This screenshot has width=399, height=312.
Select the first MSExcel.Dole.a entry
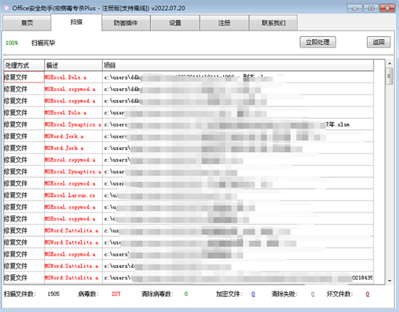pyautogui.click(x=189, y=77)
